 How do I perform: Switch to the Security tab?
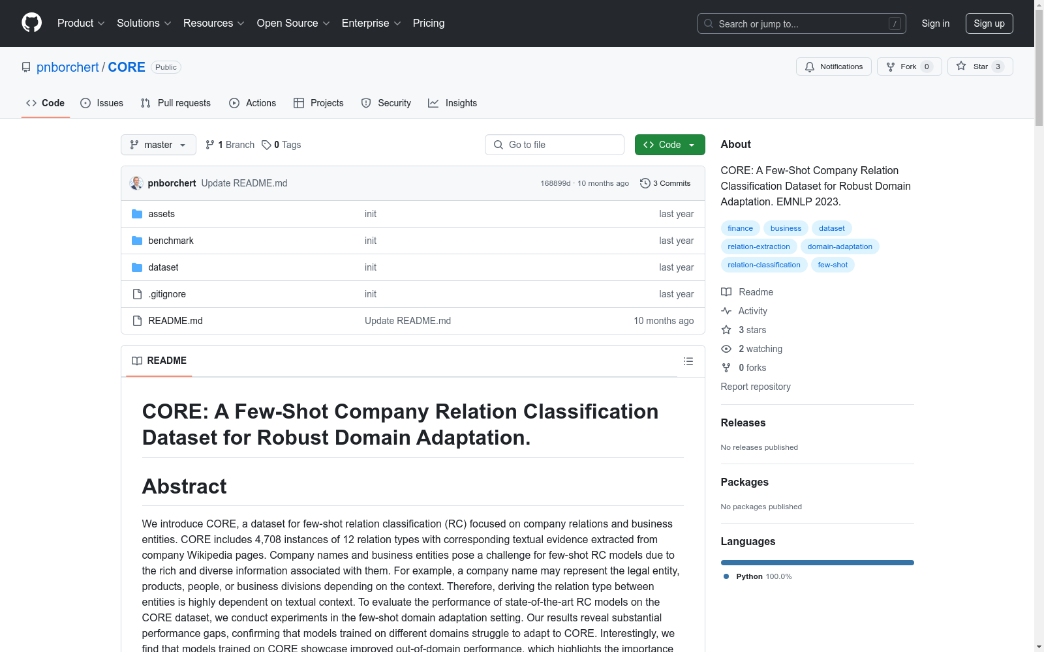(x=386, y=103)
